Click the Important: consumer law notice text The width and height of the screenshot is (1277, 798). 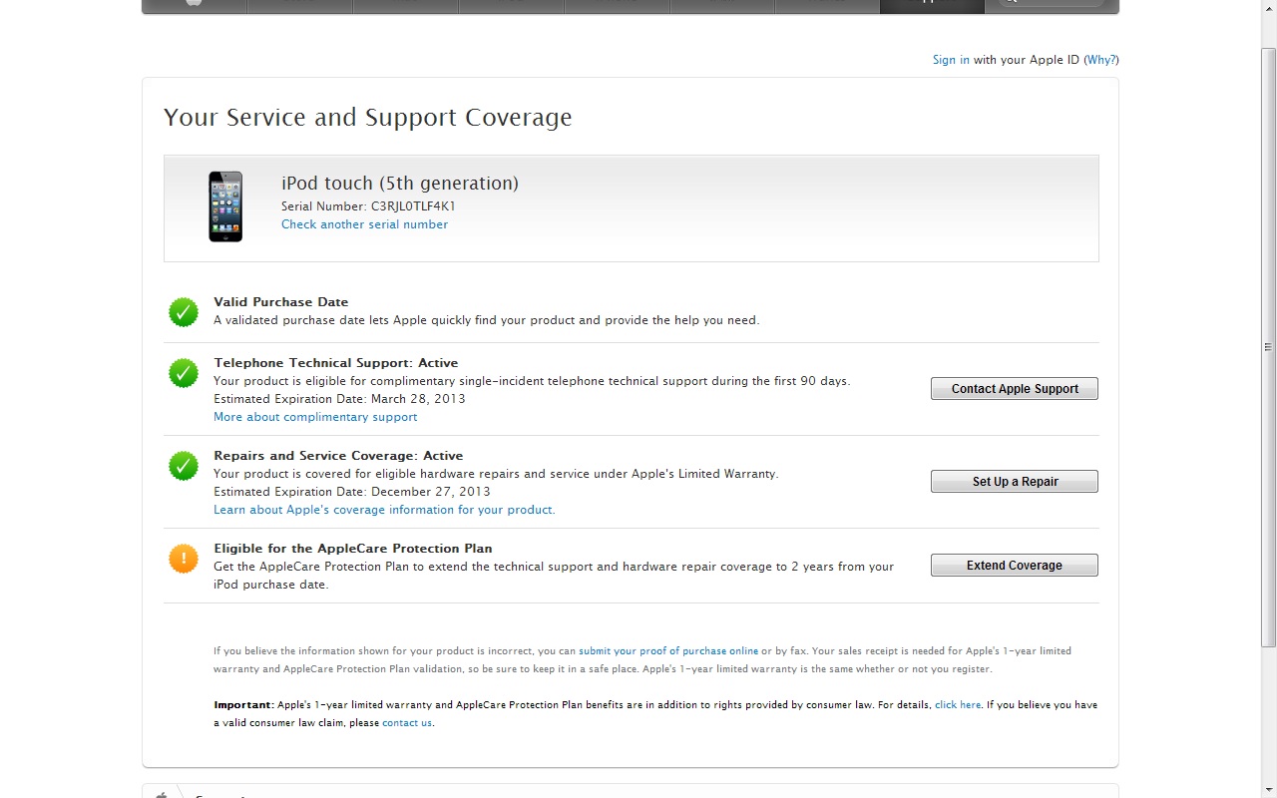[655, 714]
